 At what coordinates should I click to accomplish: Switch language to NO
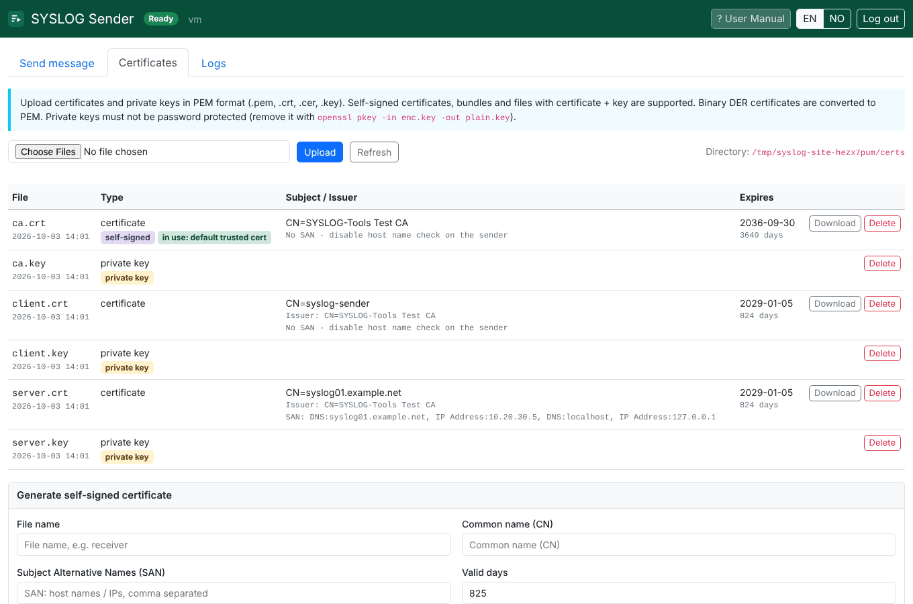point(837,19)
